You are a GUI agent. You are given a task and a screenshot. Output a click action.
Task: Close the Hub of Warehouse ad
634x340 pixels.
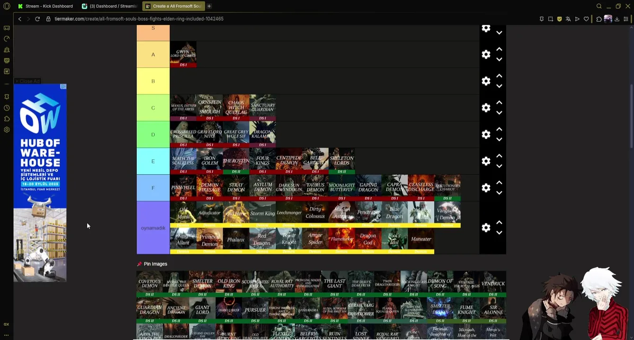pyautogui.click(x=27, y=81)
